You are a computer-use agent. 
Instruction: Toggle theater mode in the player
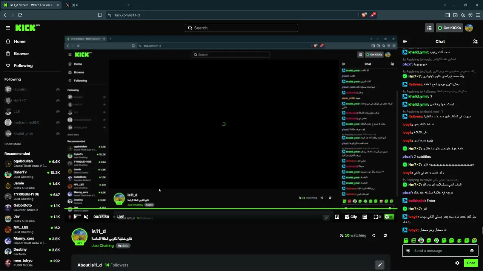pyautogui.click(x=365, y=217)
